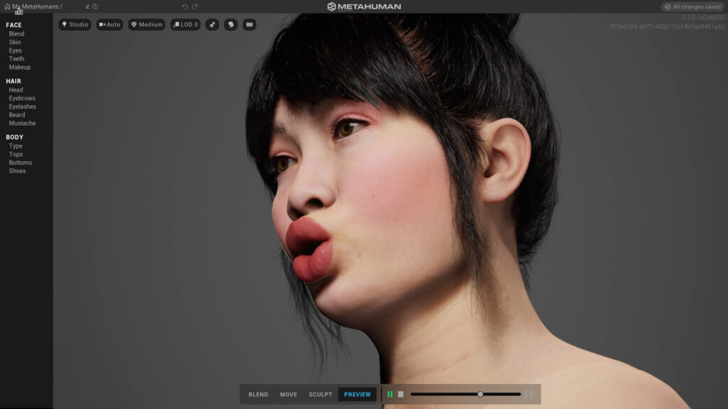The image size is (728, 409).
Task: Stop the animation with the square button
Action: [x=400, y=393]
